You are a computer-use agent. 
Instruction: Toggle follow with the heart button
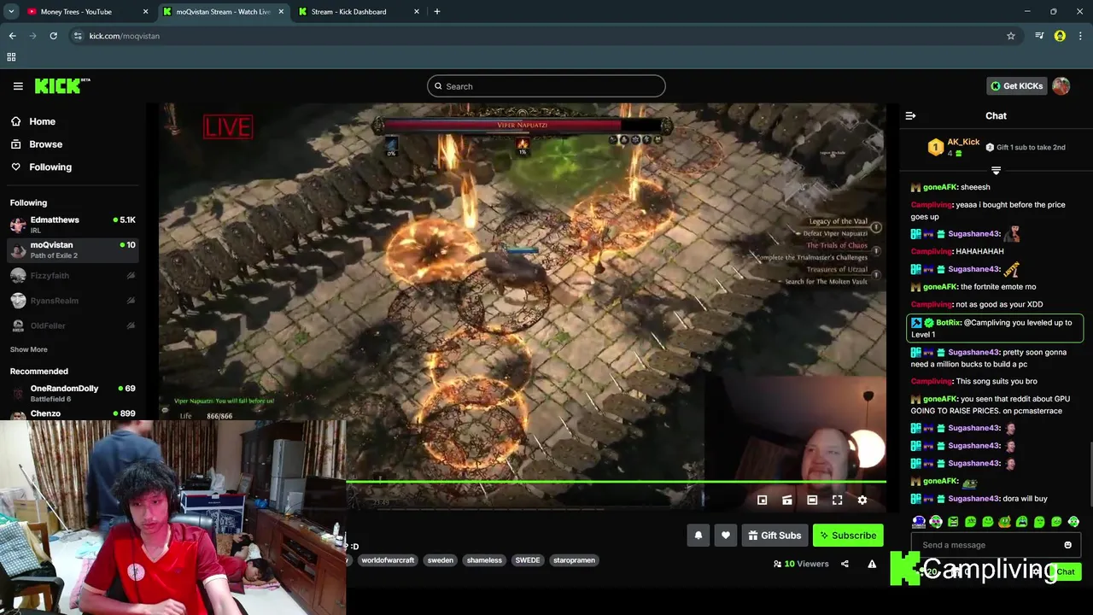(725, 536)
